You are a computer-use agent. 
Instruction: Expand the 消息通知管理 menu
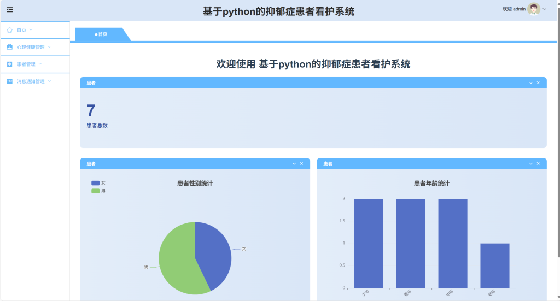34,81
